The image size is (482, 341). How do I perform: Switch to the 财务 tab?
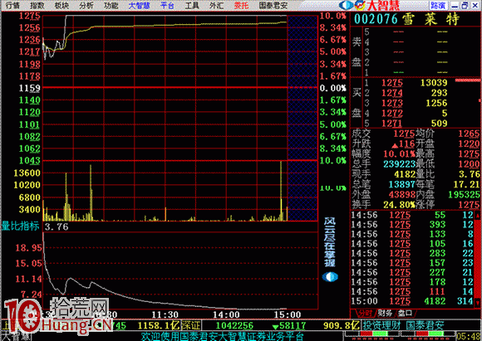[x=385, y=313]
